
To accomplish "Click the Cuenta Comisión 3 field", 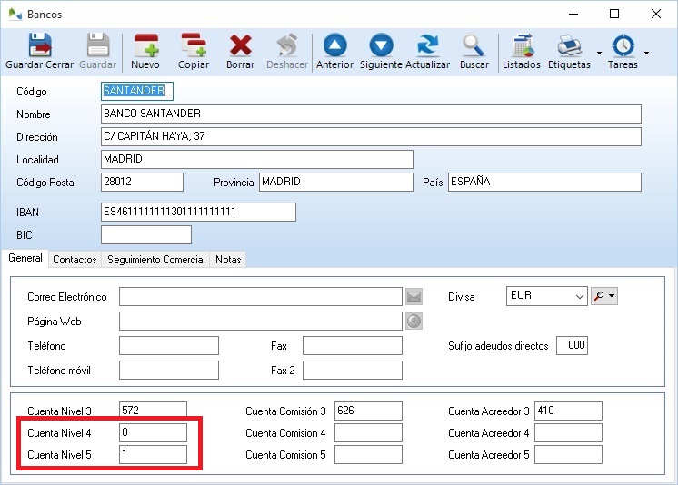I will click(368, 411).
